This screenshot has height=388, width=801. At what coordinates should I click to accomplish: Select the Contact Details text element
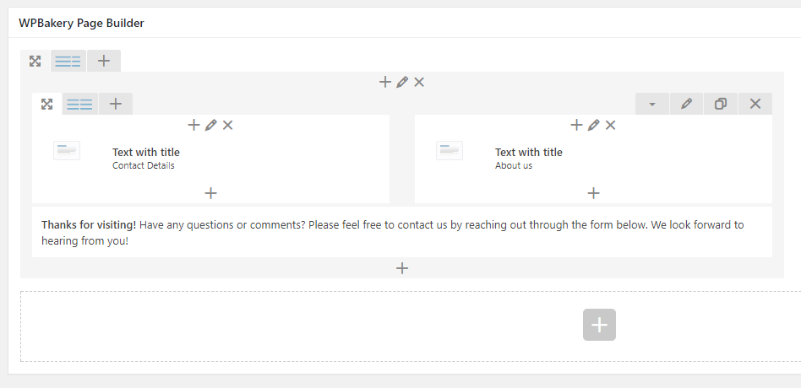[211, 158]
